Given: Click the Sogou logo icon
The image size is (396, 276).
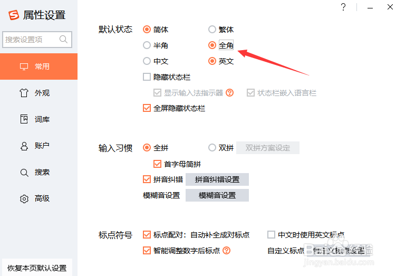Looking at the screenshot, I should coord(14,15).
